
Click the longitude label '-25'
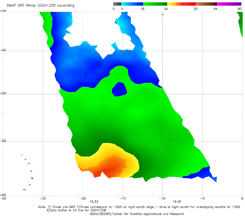click(x=43, y=198)
